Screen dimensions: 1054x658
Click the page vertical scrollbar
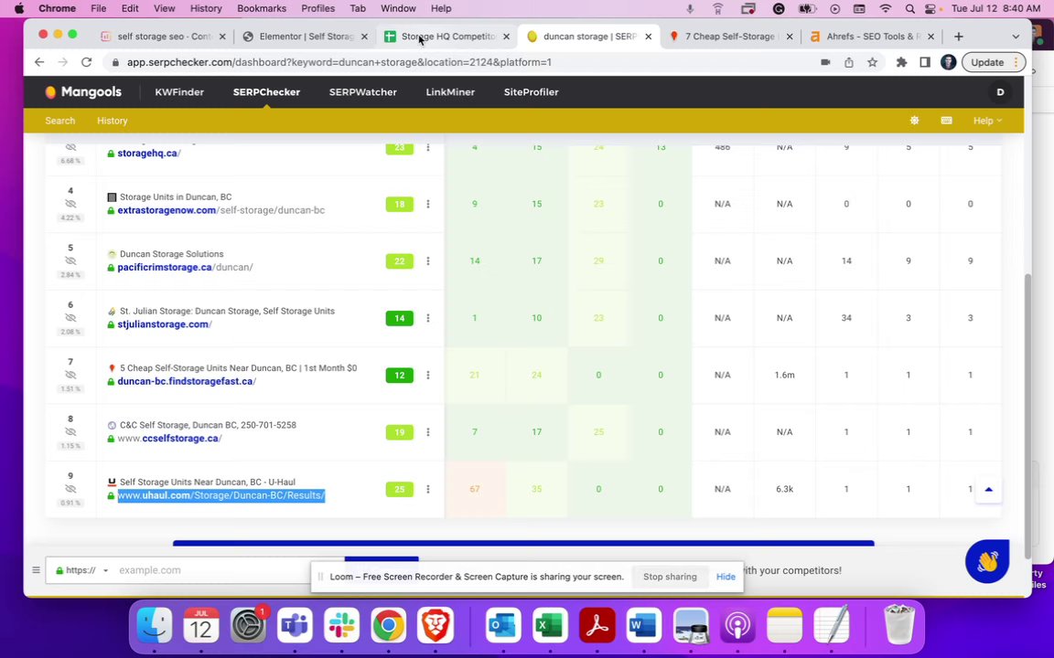click(x=1027, y=417)
